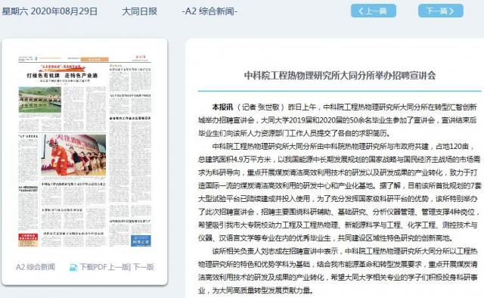This screenshot has width=484, height=298.
Task: Select the A2 综合新闻 label below thumbnail
Action: coord(36,267)
